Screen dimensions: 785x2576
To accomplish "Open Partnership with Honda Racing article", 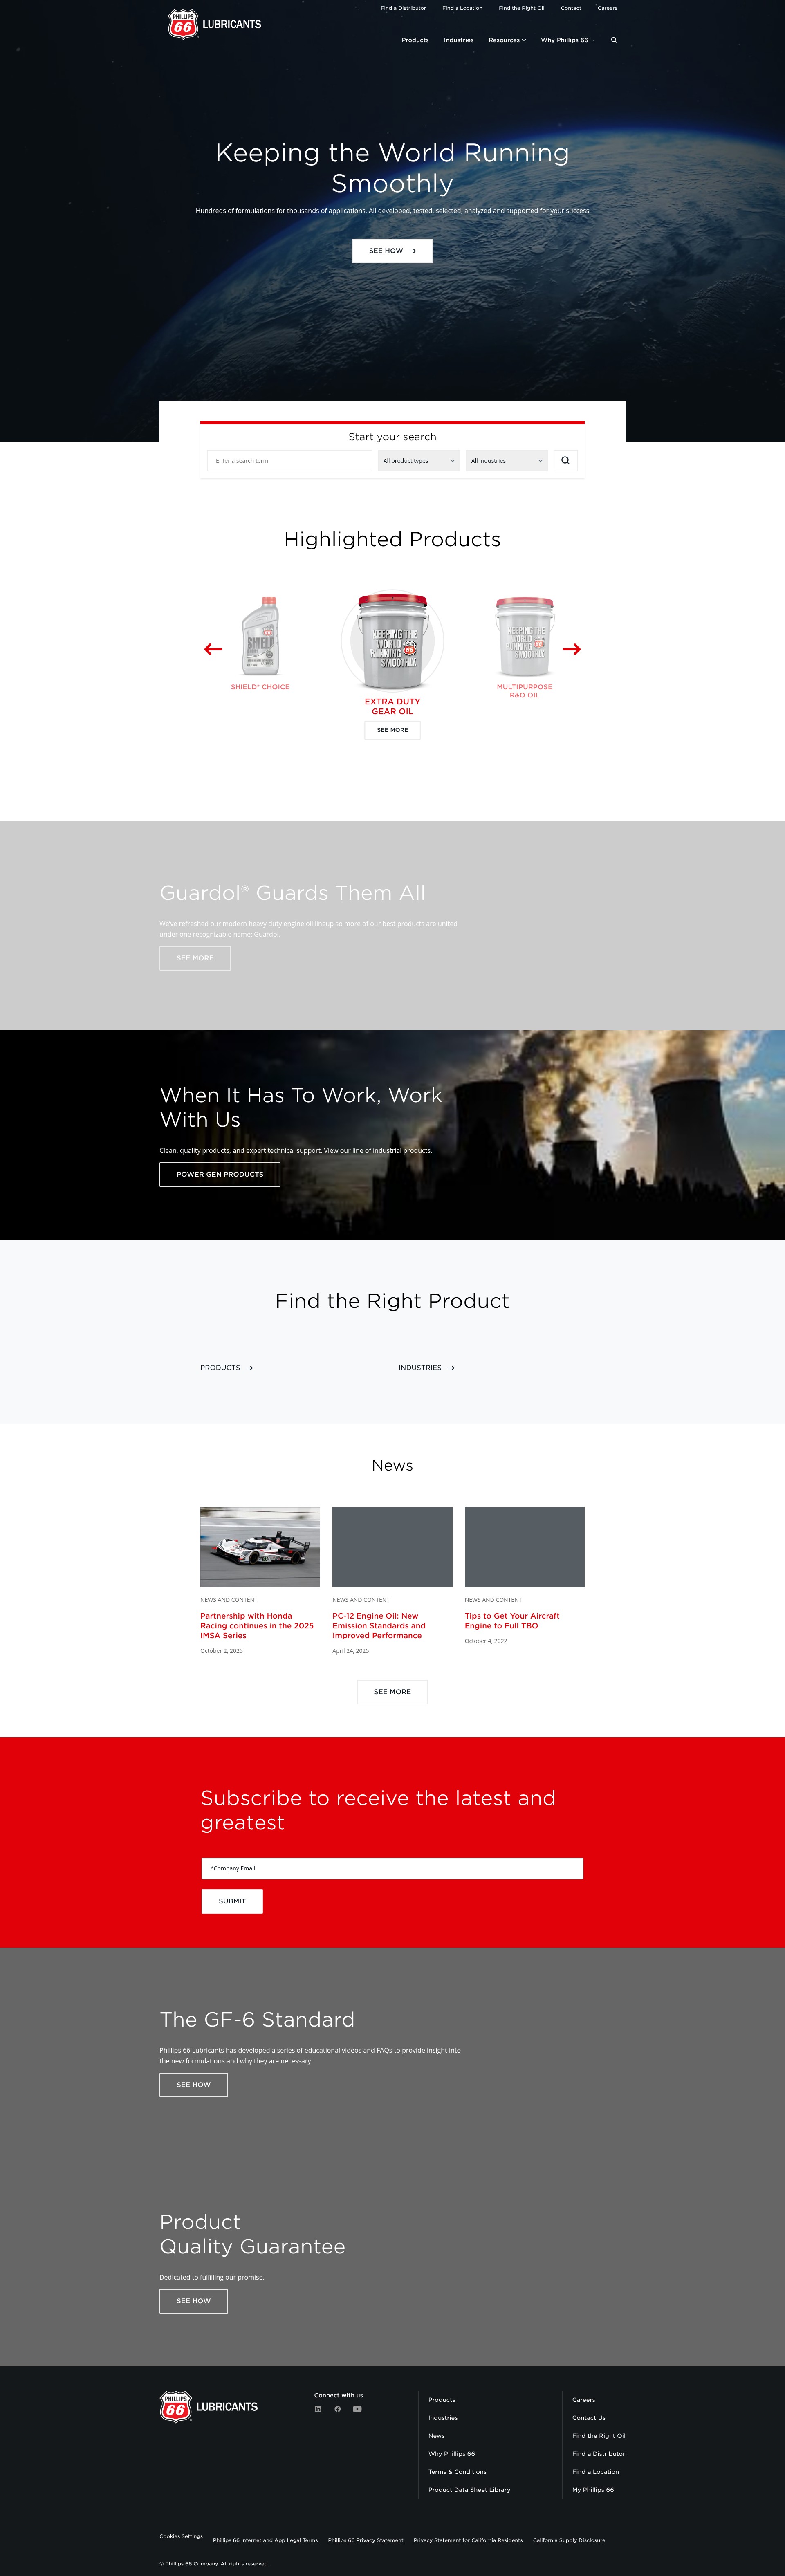I will click(257, 1626).
